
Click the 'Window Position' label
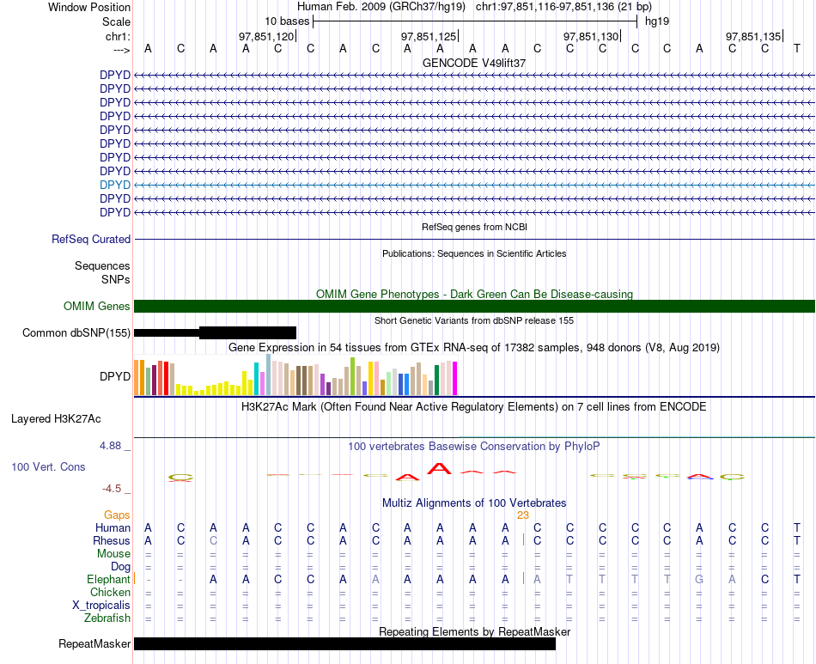[x=89, y=7]
